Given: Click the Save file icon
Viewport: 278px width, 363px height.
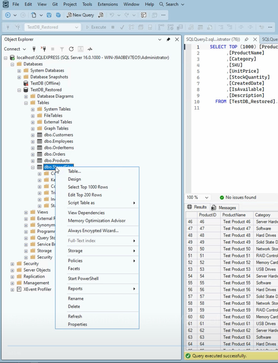Looking at the screenshot, I should (x=49, y=15).
